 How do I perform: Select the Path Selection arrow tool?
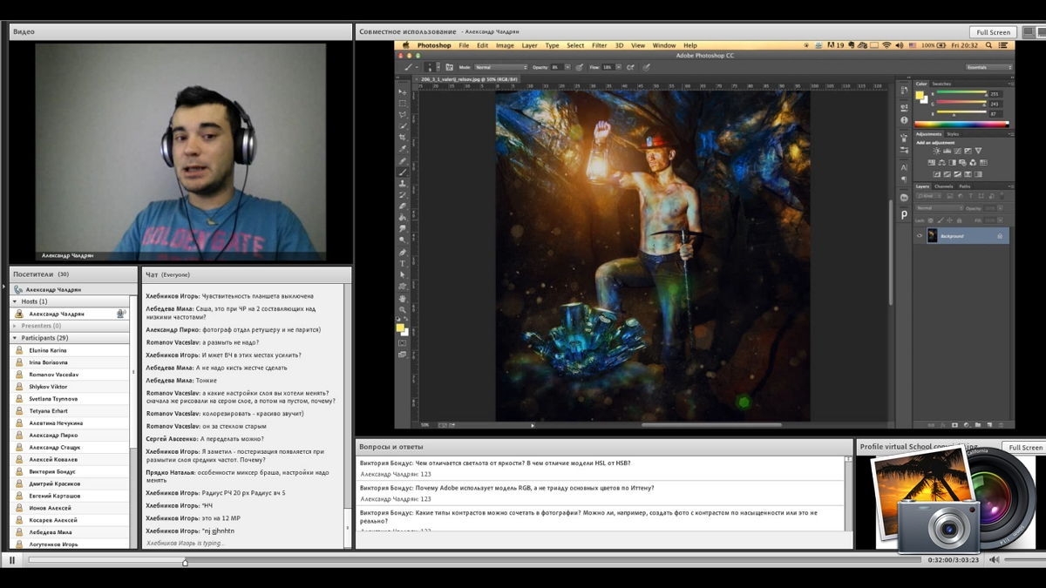click(x=403, y=274)
